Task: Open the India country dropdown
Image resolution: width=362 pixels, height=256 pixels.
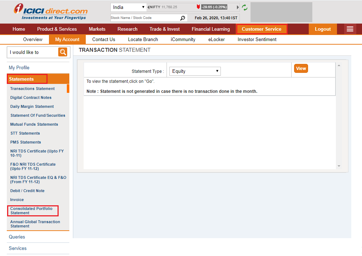Action: click(x=128, y=7)
